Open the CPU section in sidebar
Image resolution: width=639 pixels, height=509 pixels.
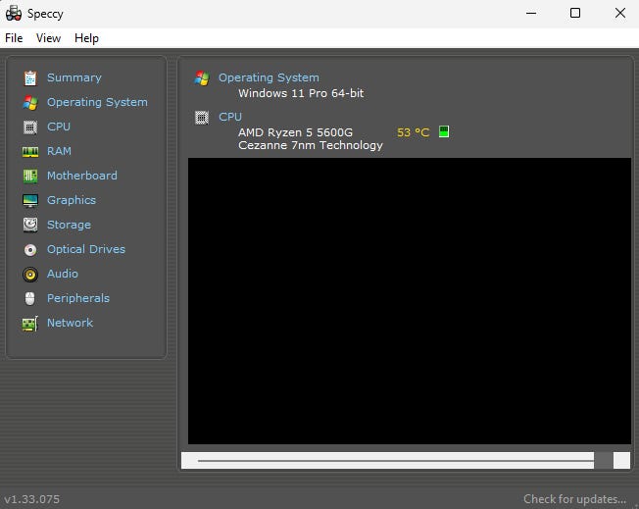click(59, 127)
